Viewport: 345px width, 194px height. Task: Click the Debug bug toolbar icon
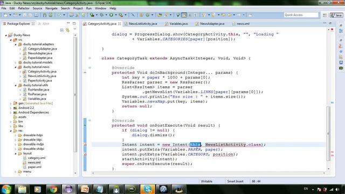click(x=101, y=15)
